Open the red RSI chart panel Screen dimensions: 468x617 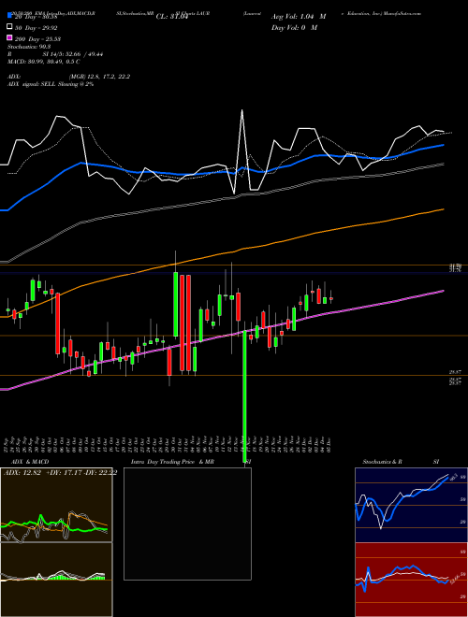[x=411, y=580]
